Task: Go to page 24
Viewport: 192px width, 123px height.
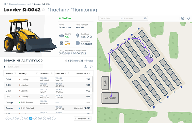Action: click(26, 118)
